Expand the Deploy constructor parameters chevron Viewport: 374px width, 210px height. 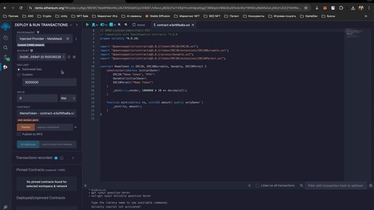click(75, 127)
